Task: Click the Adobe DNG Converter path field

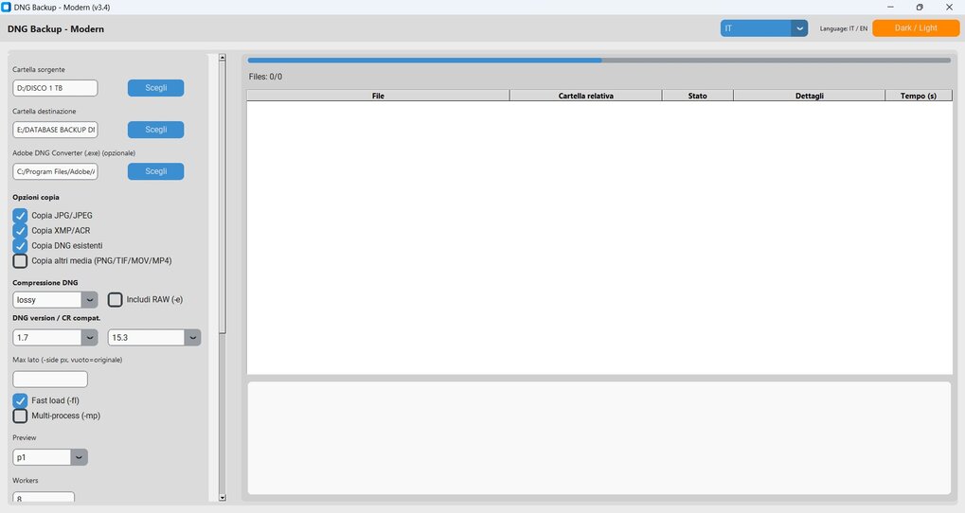Action: (55, 171)
